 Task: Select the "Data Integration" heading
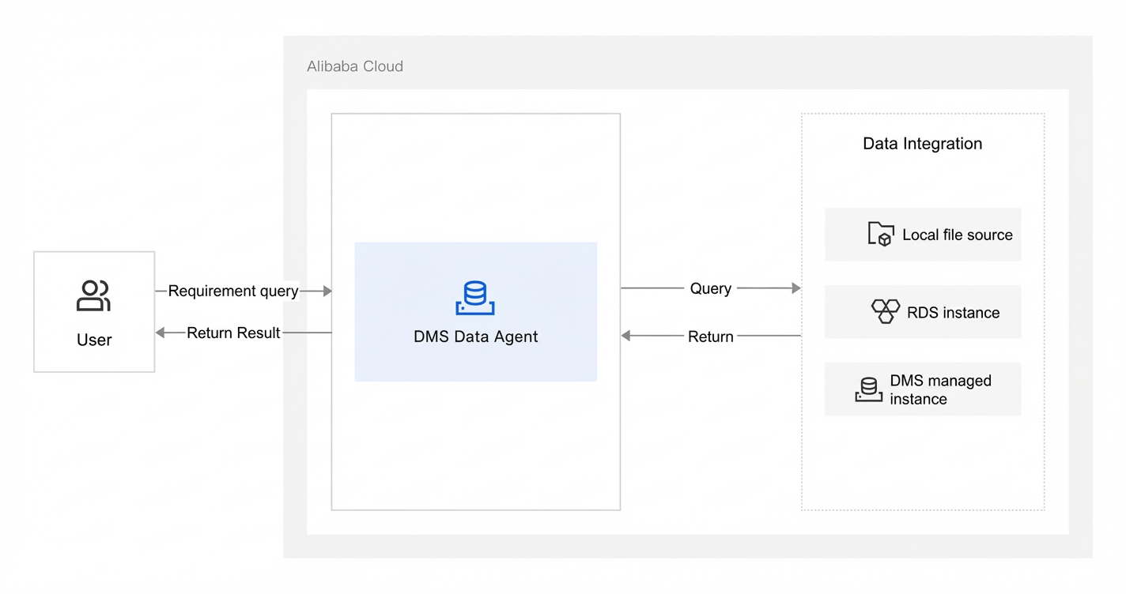click(x=923, y=144)
